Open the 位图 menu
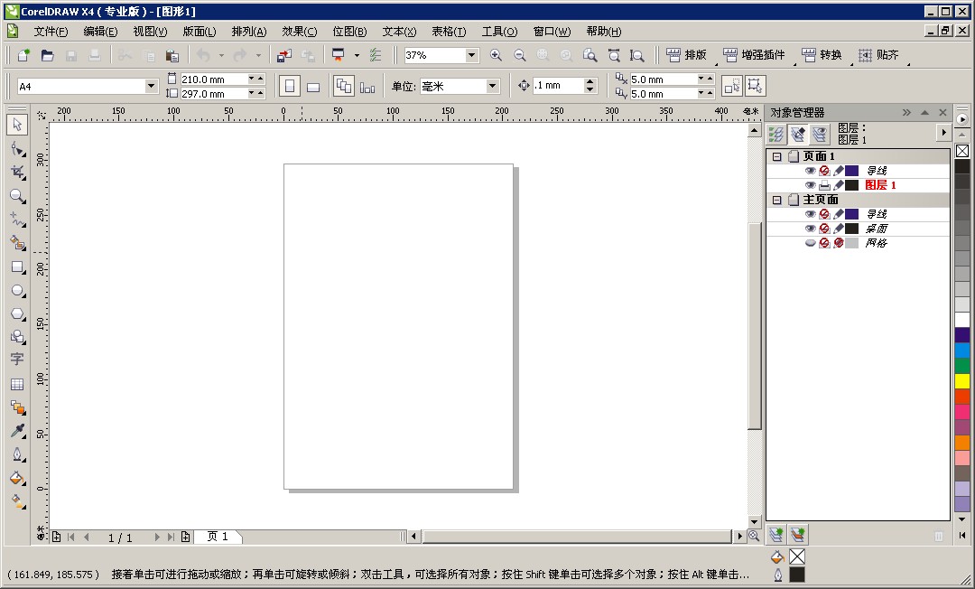This screenshot has height=589, width=975. coord(349,31)
